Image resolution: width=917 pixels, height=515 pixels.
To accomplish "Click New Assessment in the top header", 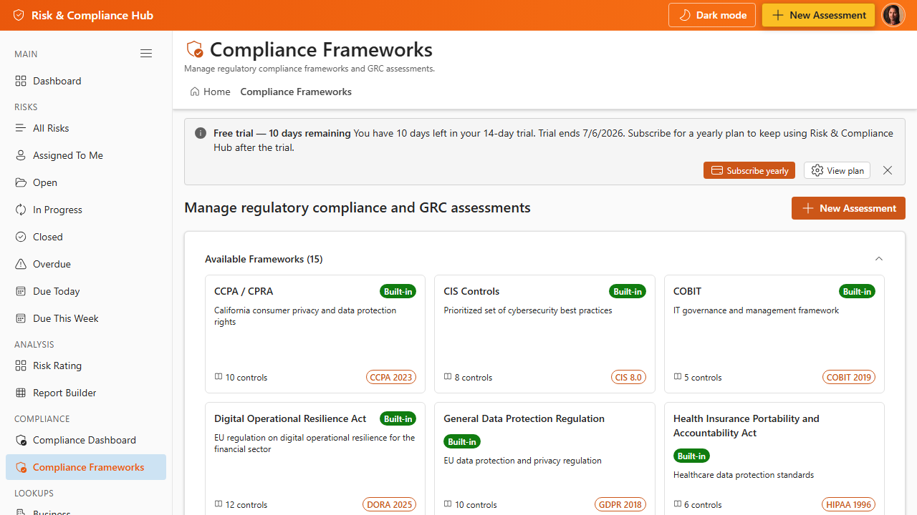I will click(x=818, y=15).
